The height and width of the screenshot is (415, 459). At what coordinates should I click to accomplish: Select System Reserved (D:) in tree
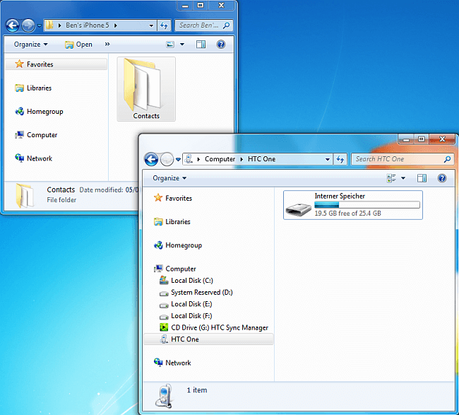tap(196, 292)
